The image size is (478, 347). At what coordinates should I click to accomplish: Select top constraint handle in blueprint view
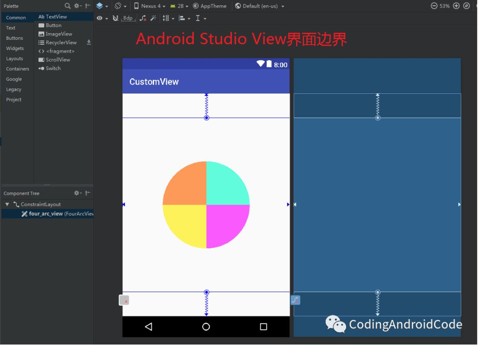(378, 118)
